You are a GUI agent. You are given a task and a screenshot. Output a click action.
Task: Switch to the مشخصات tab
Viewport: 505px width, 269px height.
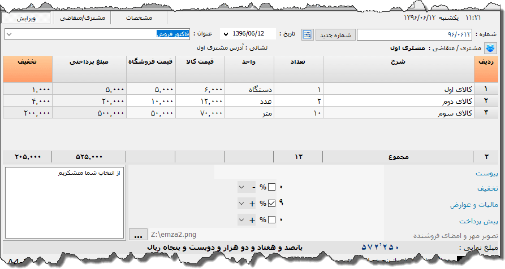click(x=139, y=18)
